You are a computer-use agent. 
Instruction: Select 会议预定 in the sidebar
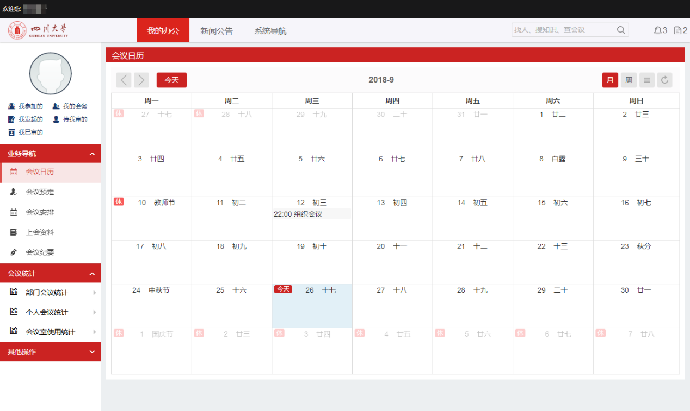[51, 192]
